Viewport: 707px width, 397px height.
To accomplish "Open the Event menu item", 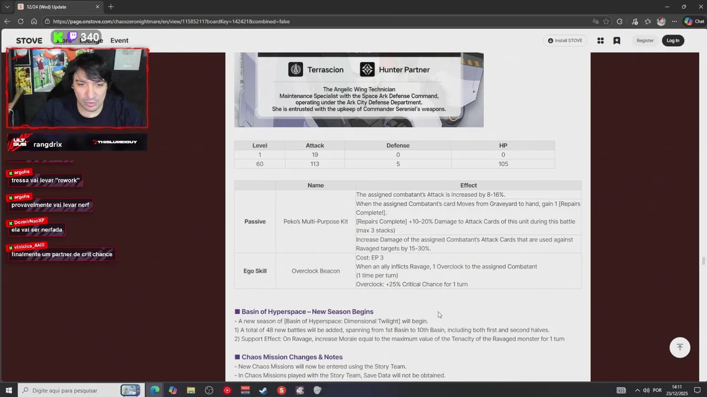I will click(119, 40).
